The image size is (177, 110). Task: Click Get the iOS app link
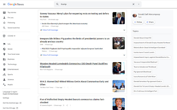(x=9, y=108)
